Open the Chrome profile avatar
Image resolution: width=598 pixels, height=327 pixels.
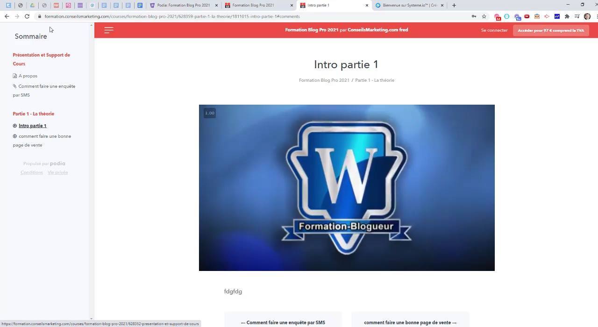(x=587, y=16)
